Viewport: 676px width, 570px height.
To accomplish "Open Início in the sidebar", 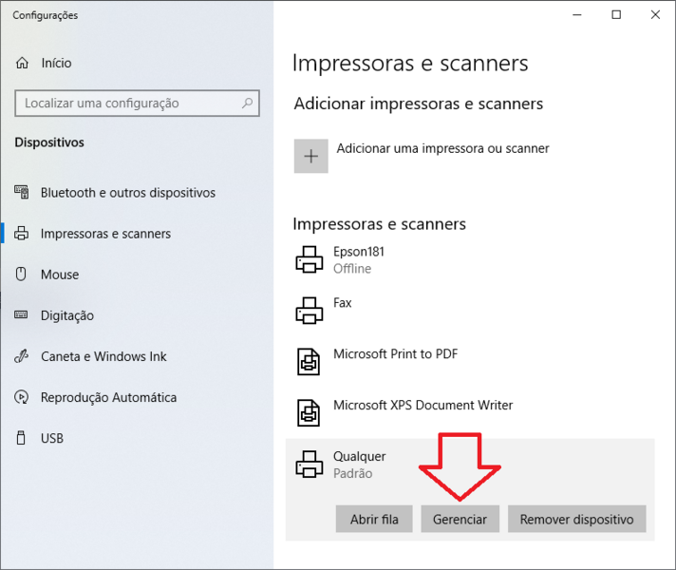I will 56,63.
